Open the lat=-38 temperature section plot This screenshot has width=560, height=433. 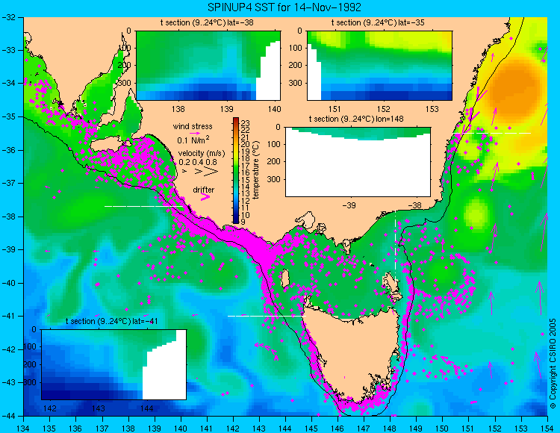coord(208,66)
